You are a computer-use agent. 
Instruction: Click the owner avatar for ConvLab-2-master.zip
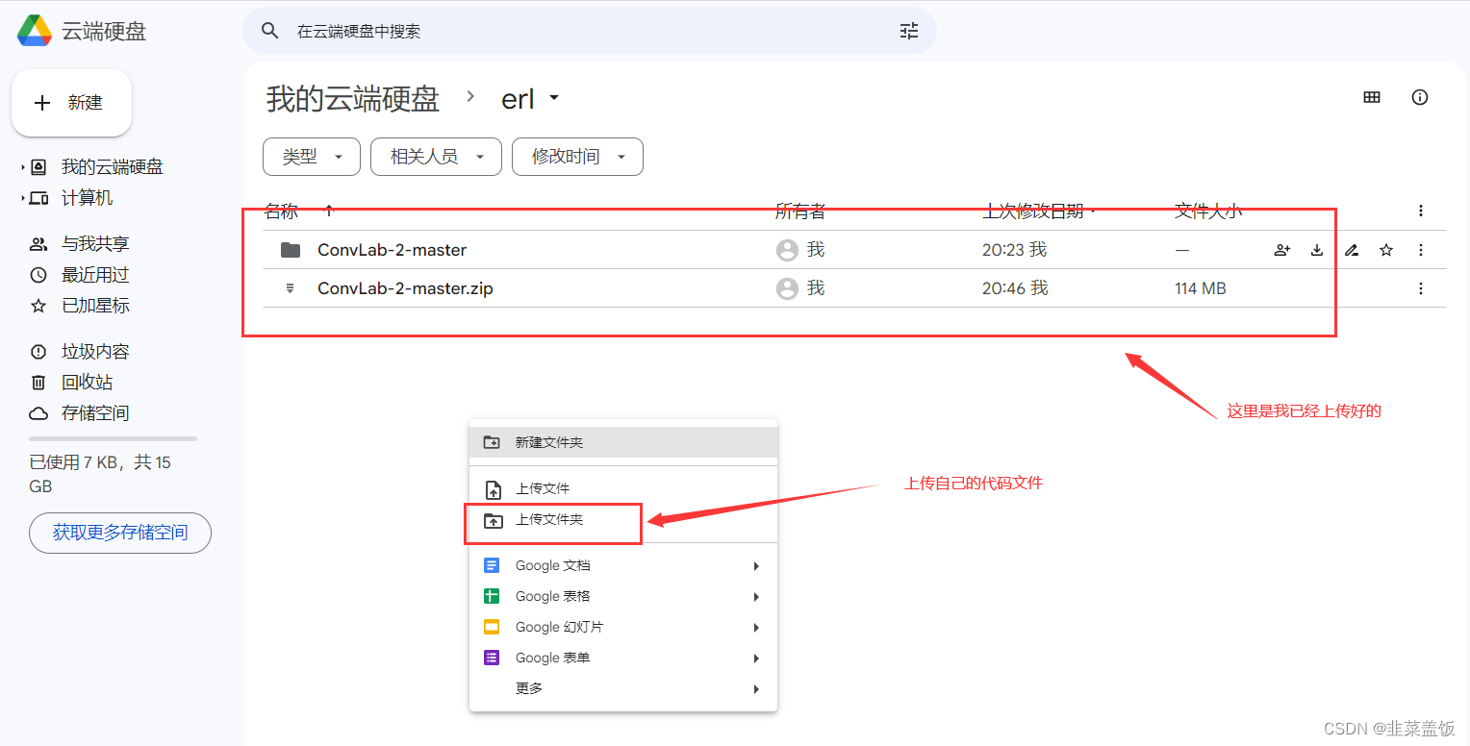(x=787, y=288)
